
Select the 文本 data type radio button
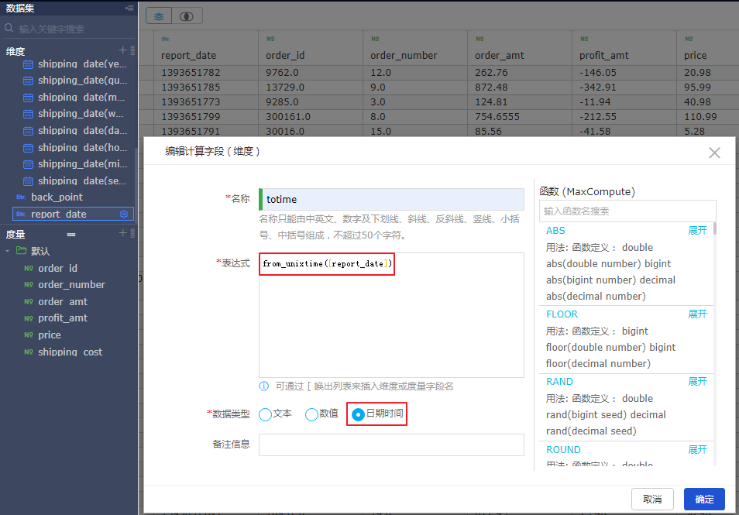point(265,414)
